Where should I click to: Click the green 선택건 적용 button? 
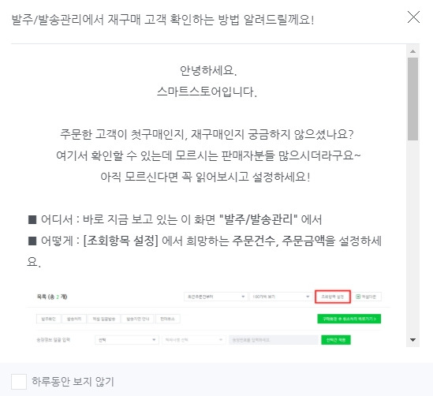[x=336, y=340]
